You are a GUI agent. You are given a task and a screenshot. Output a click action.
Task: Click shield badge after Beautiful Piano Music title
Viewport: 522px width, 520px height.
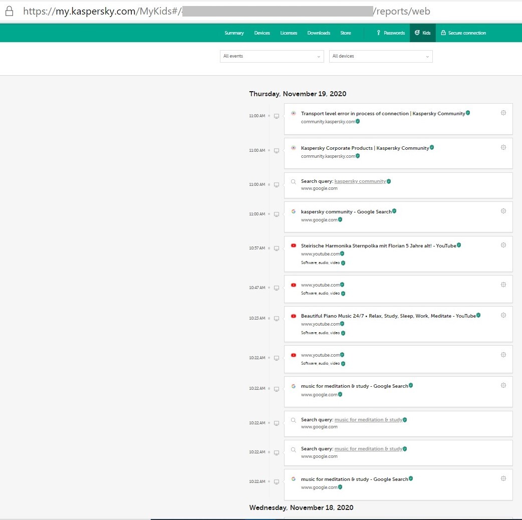click(x=478, y=315)
